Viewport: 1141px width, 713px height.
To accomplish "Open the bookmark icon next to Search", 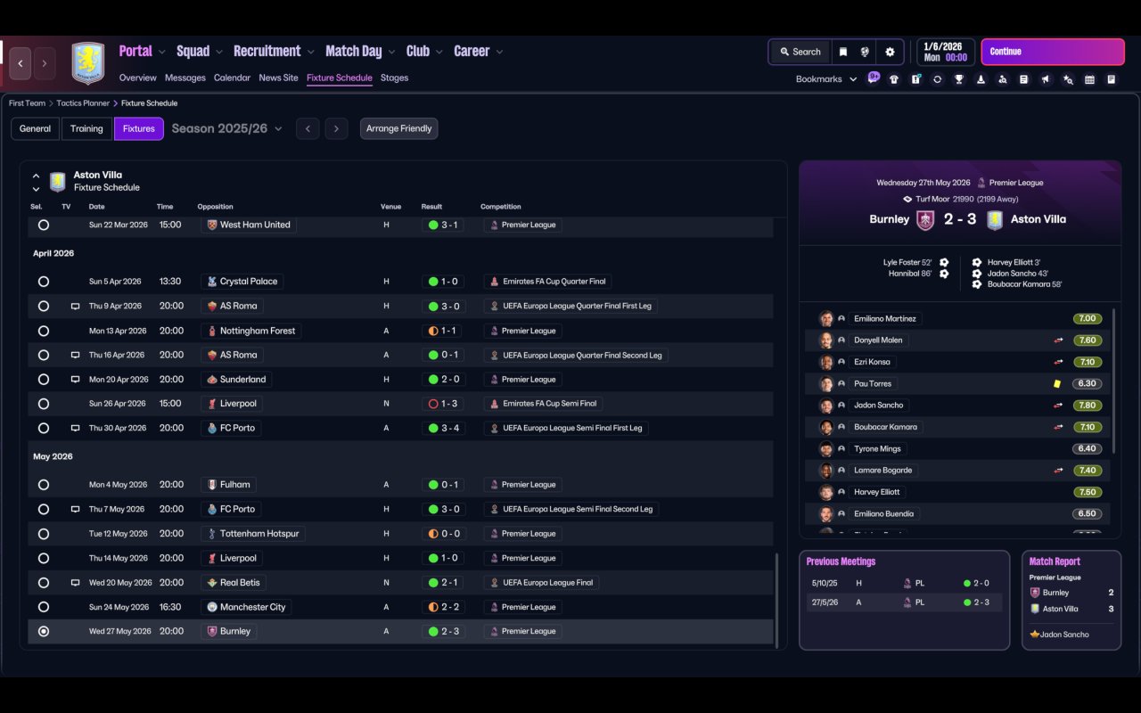I will (x=842, y=52).
